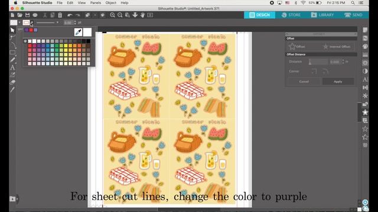
Task: Select the rectangle drawing tool
Action: (x=12, y=52)
